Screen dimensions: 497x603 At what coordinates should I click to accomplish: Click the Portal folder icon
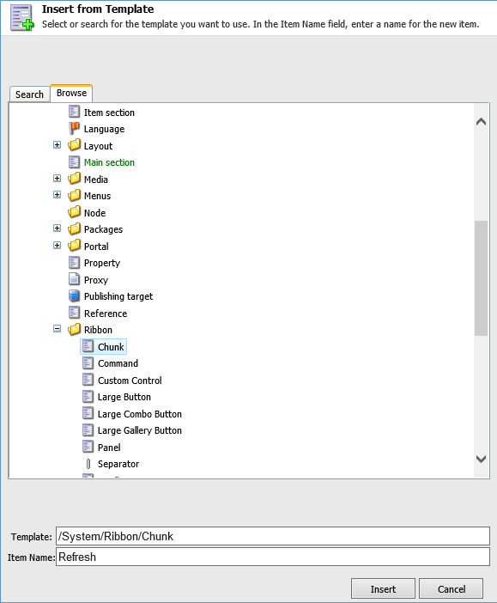tap(74, 246)
